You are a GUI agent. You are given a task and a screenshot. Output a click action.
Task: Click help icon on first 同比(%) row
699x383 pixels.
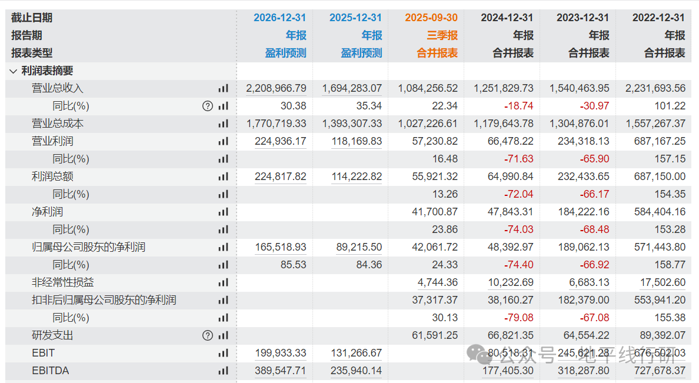pos(207,106)
